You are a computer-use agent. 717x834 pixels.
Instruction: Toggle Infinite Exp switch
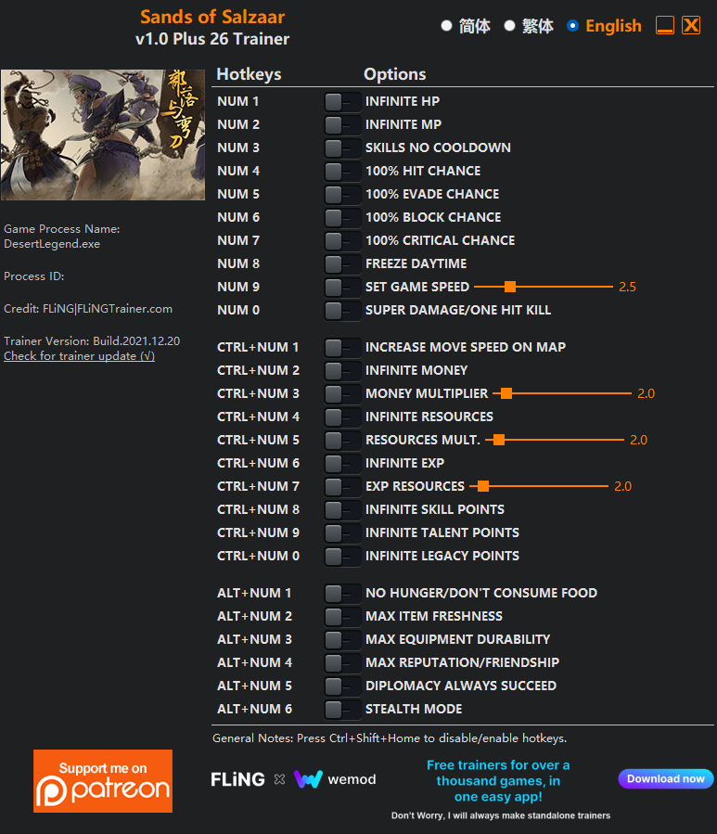click(x=342, y=463)
